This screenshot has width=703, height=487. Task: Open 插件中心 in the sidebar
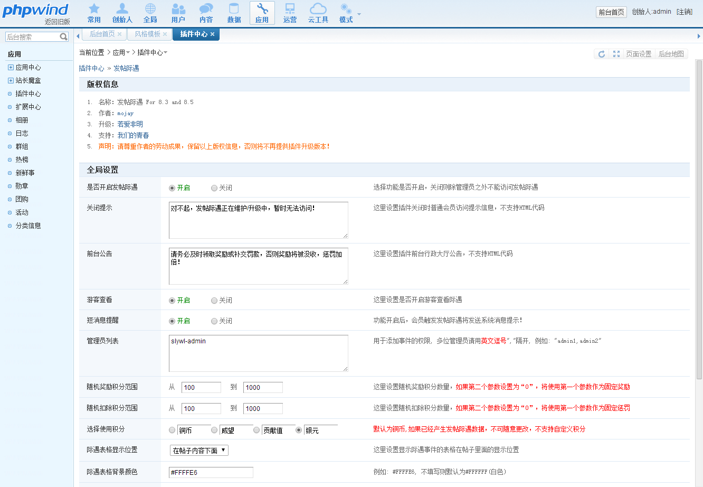click(28, 94)
